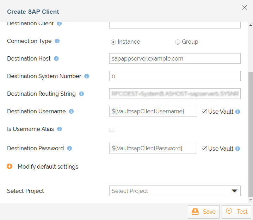This screenshot has height=220, width=253.
Task: Click info icon beside Is Username Alias
Action: (60, 129)
